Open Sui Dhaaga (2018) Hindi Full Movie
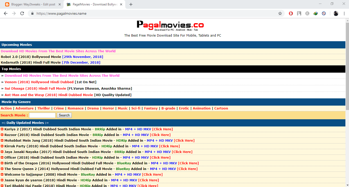 [35, 88]
